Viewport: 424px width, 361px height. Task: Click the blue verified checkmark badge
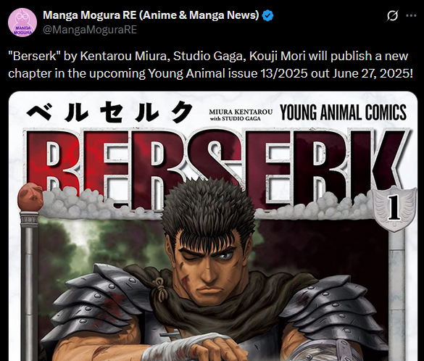point(267,15)
